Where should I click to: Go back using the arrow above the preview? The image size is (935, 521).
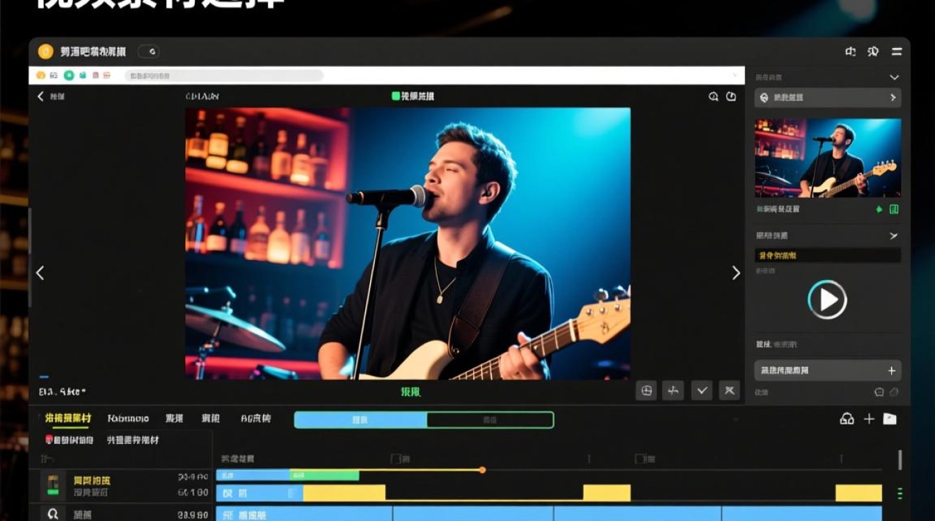[40, 97]
